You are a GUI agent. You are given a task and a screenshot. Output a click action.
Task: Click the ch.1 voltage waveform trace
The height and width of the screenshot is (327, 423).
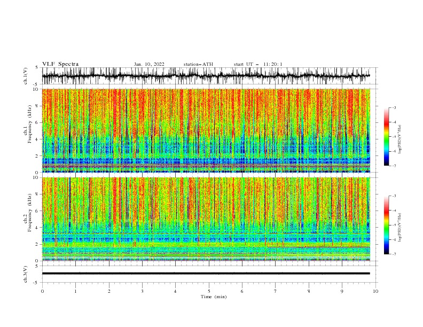206,76
